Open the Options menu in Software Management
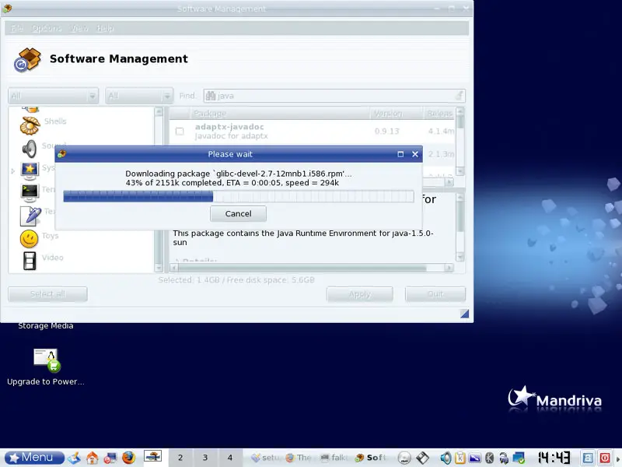 click(x=47, y=28)
